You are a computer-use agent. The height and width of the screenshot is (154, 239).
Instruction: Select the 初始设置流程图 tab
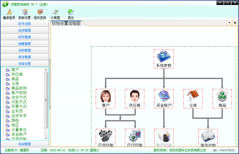pyautogui.click(x=66, y=23)
